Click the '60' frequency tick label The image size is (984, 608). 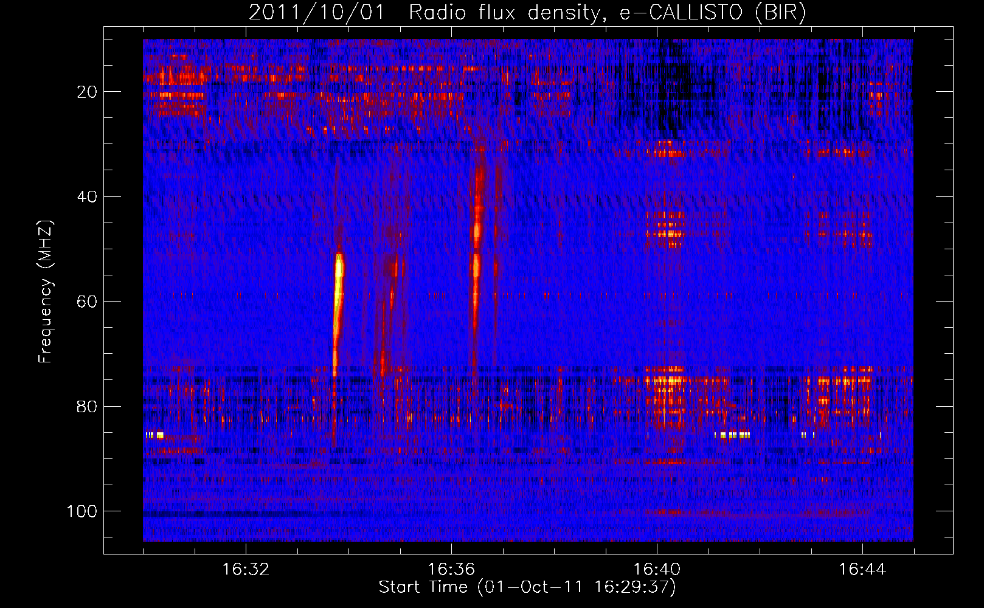click(x=87, y=302)
